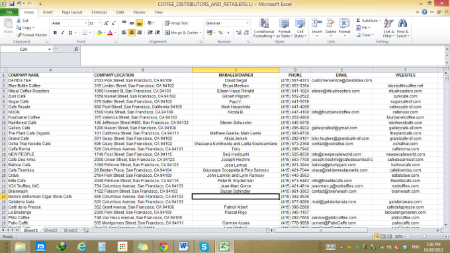This screenshot has width=450, height=253.
Task: Switch to the Insert tab
Action: tap(48, 13)
